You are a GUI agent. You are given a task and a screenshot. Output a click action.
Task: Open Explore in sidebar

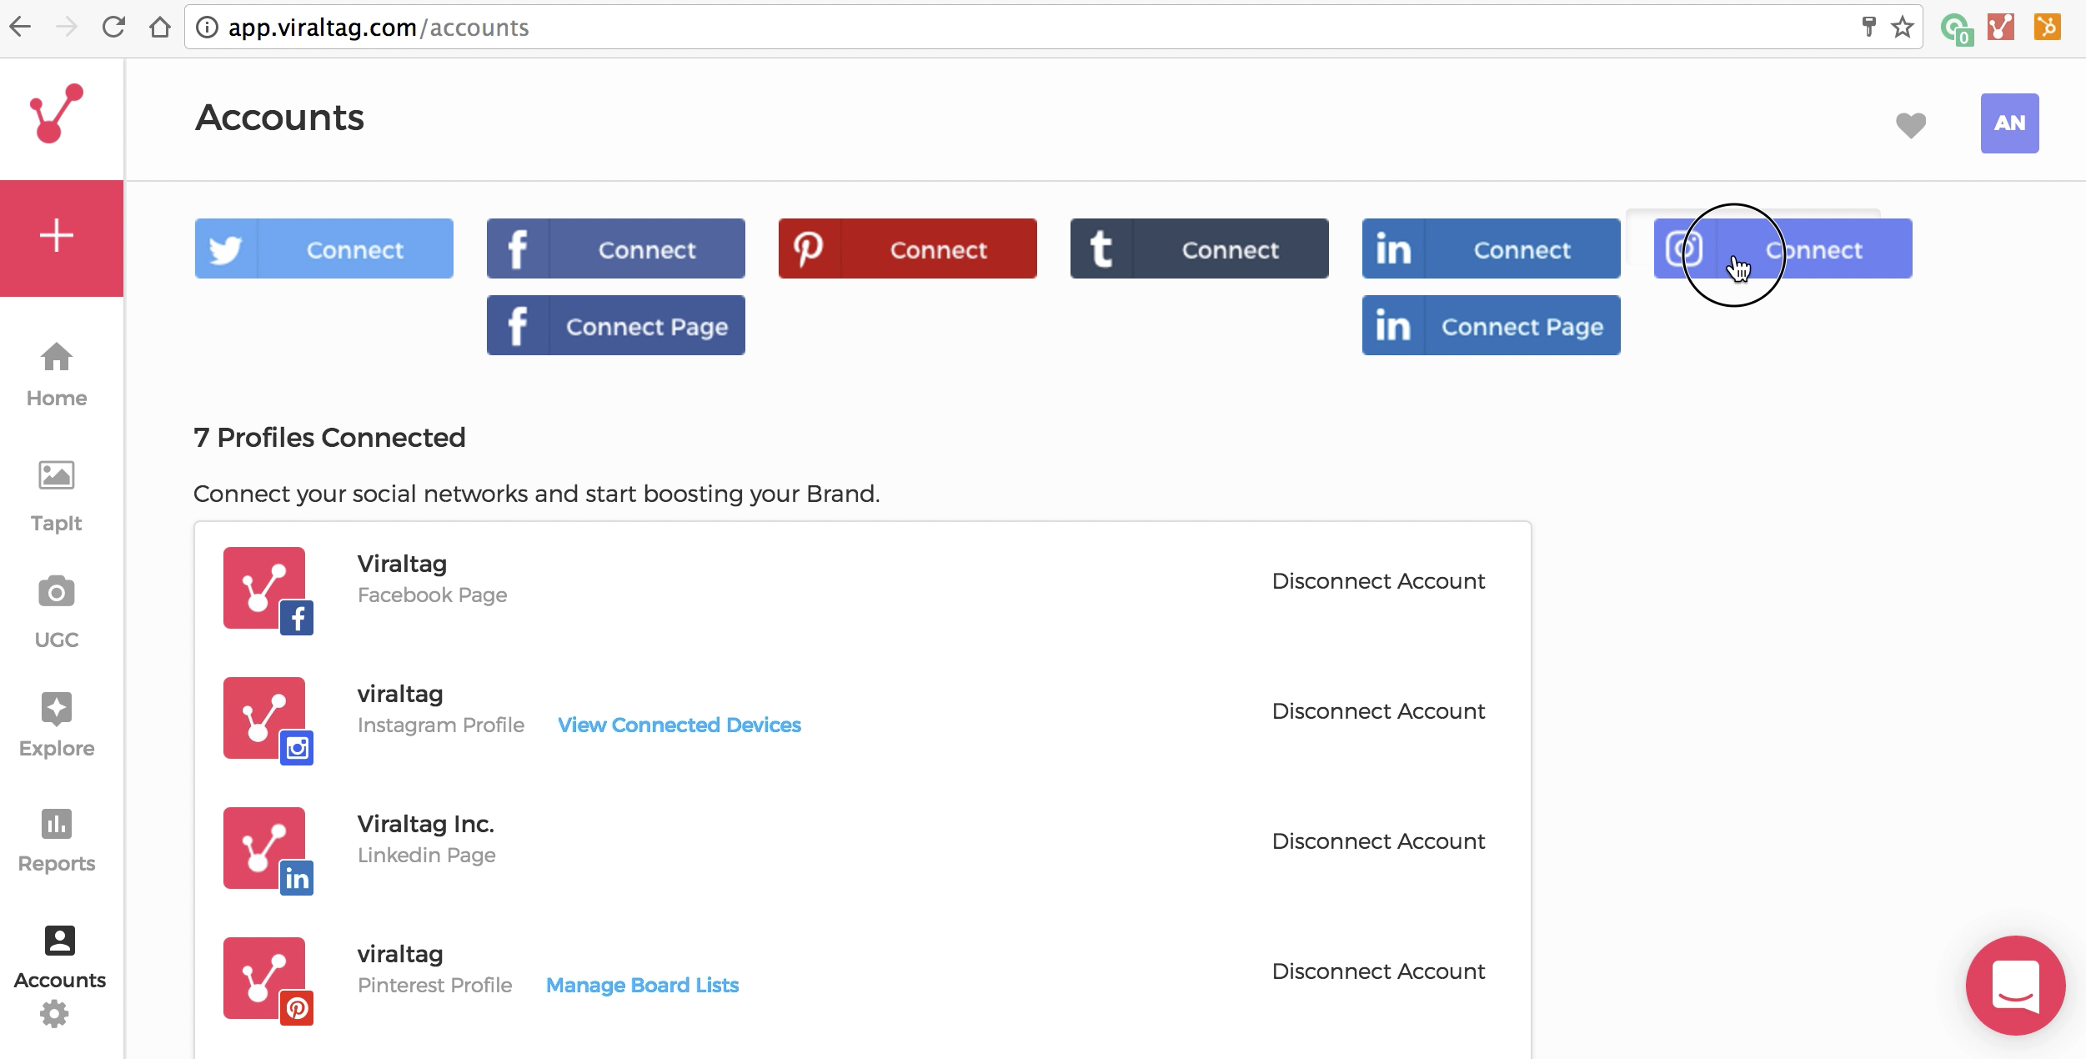point(57,725)
